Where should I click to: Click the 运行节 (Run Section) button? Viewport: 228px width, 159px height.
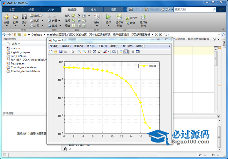coord(131,18)
